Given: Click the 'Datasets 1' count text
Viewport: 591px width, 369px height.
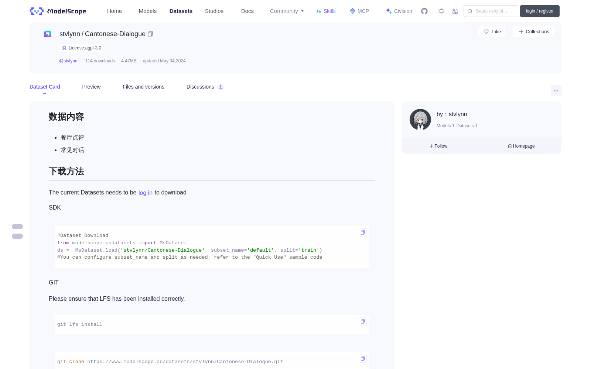Looking at the screenshot, I should coord(467,126).
